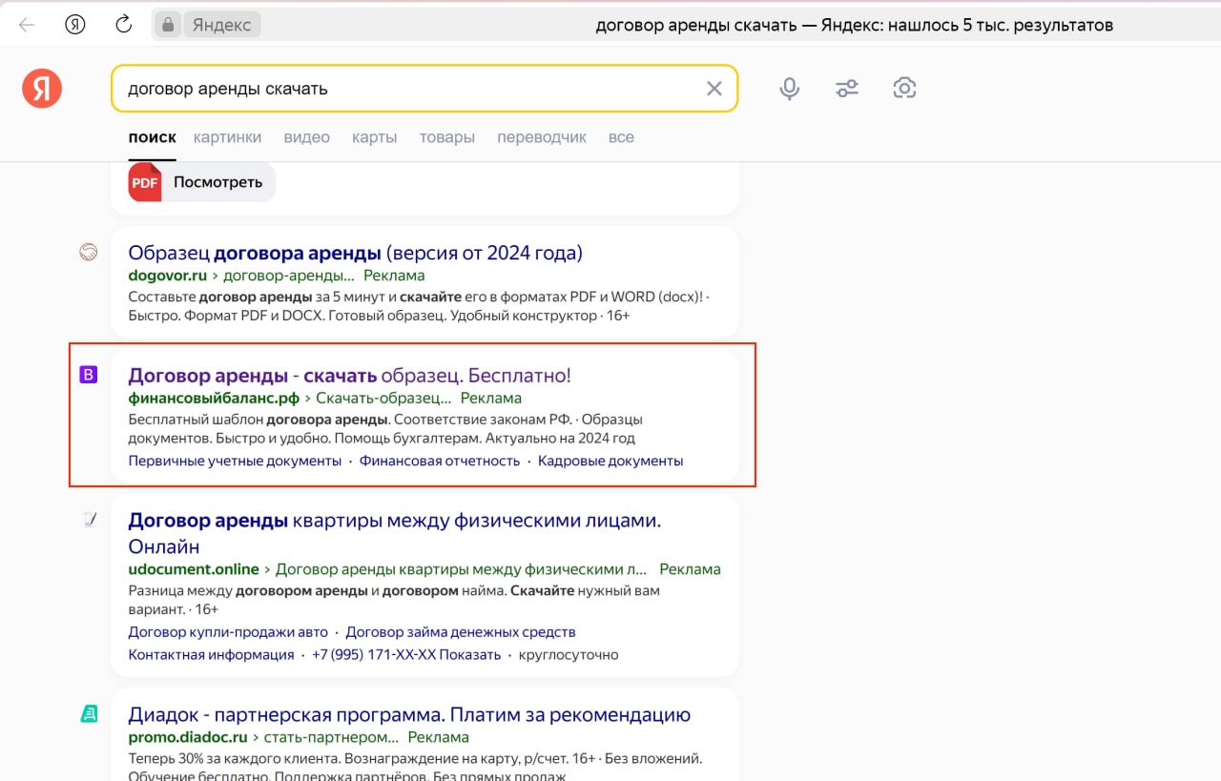Start voice search with microphone icon
Screen dimensions: 1221x781
[789, 89]
